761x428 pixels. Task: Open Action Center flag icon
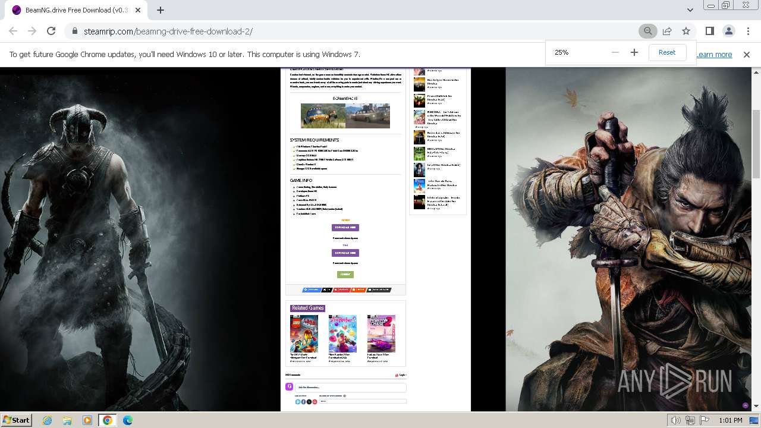[x=705, y=420]
